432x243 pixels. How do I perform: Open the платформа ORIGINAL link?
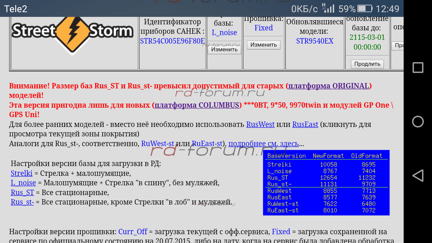pyautogui.click(x=329, y=86)
